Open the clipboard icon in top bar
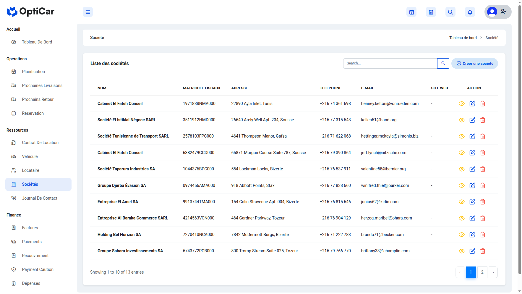522x294 pixels. point(431,12)
